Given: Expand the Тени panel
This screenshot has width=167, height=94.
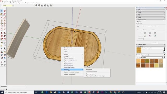Looking at the screenshot, I should point(151,14).
